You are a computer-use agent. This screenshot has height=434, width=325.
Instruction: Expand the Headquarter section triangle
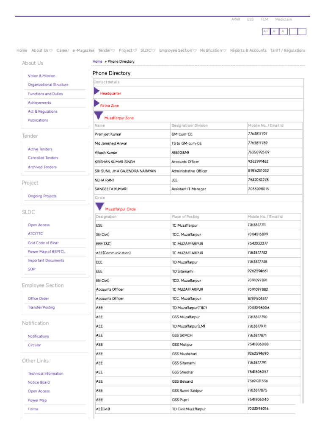point(97,91)
